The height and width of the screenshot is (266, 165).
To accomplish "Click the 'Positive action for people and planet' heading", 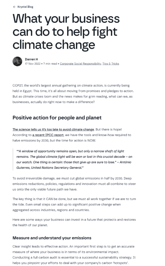I will click(57, 118).
